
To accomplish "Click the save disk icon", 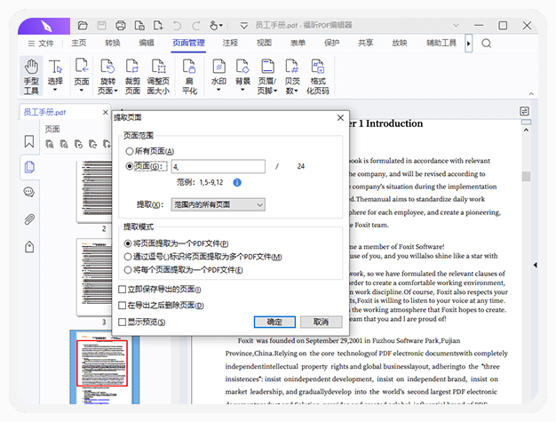I will [102, 26].
